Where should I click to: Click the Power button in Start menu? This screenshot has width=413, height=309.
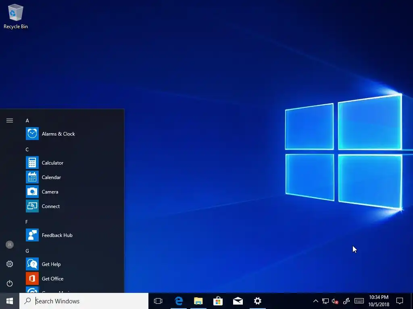(10, 283)
